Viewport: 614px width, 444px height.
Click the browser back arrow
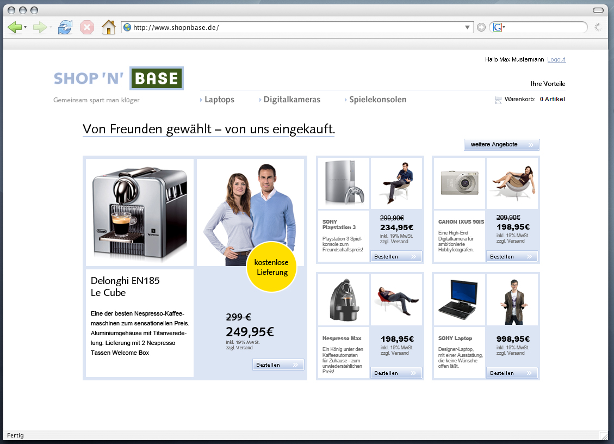[15, 27]
